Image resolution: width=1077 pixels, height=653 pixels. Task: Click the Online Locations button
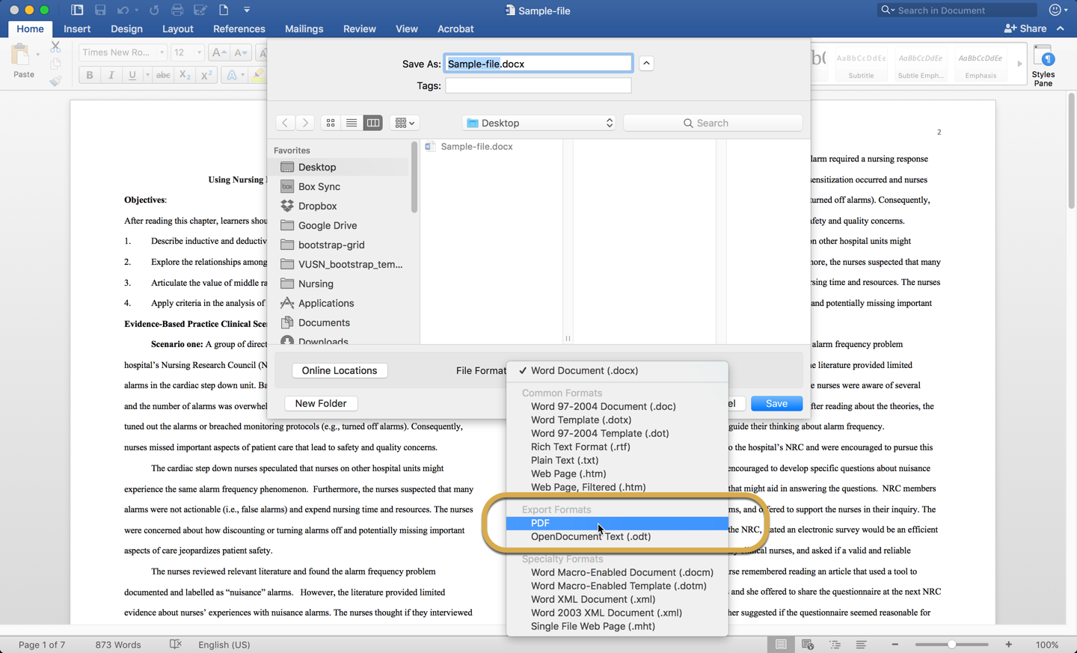coord(339,370)
